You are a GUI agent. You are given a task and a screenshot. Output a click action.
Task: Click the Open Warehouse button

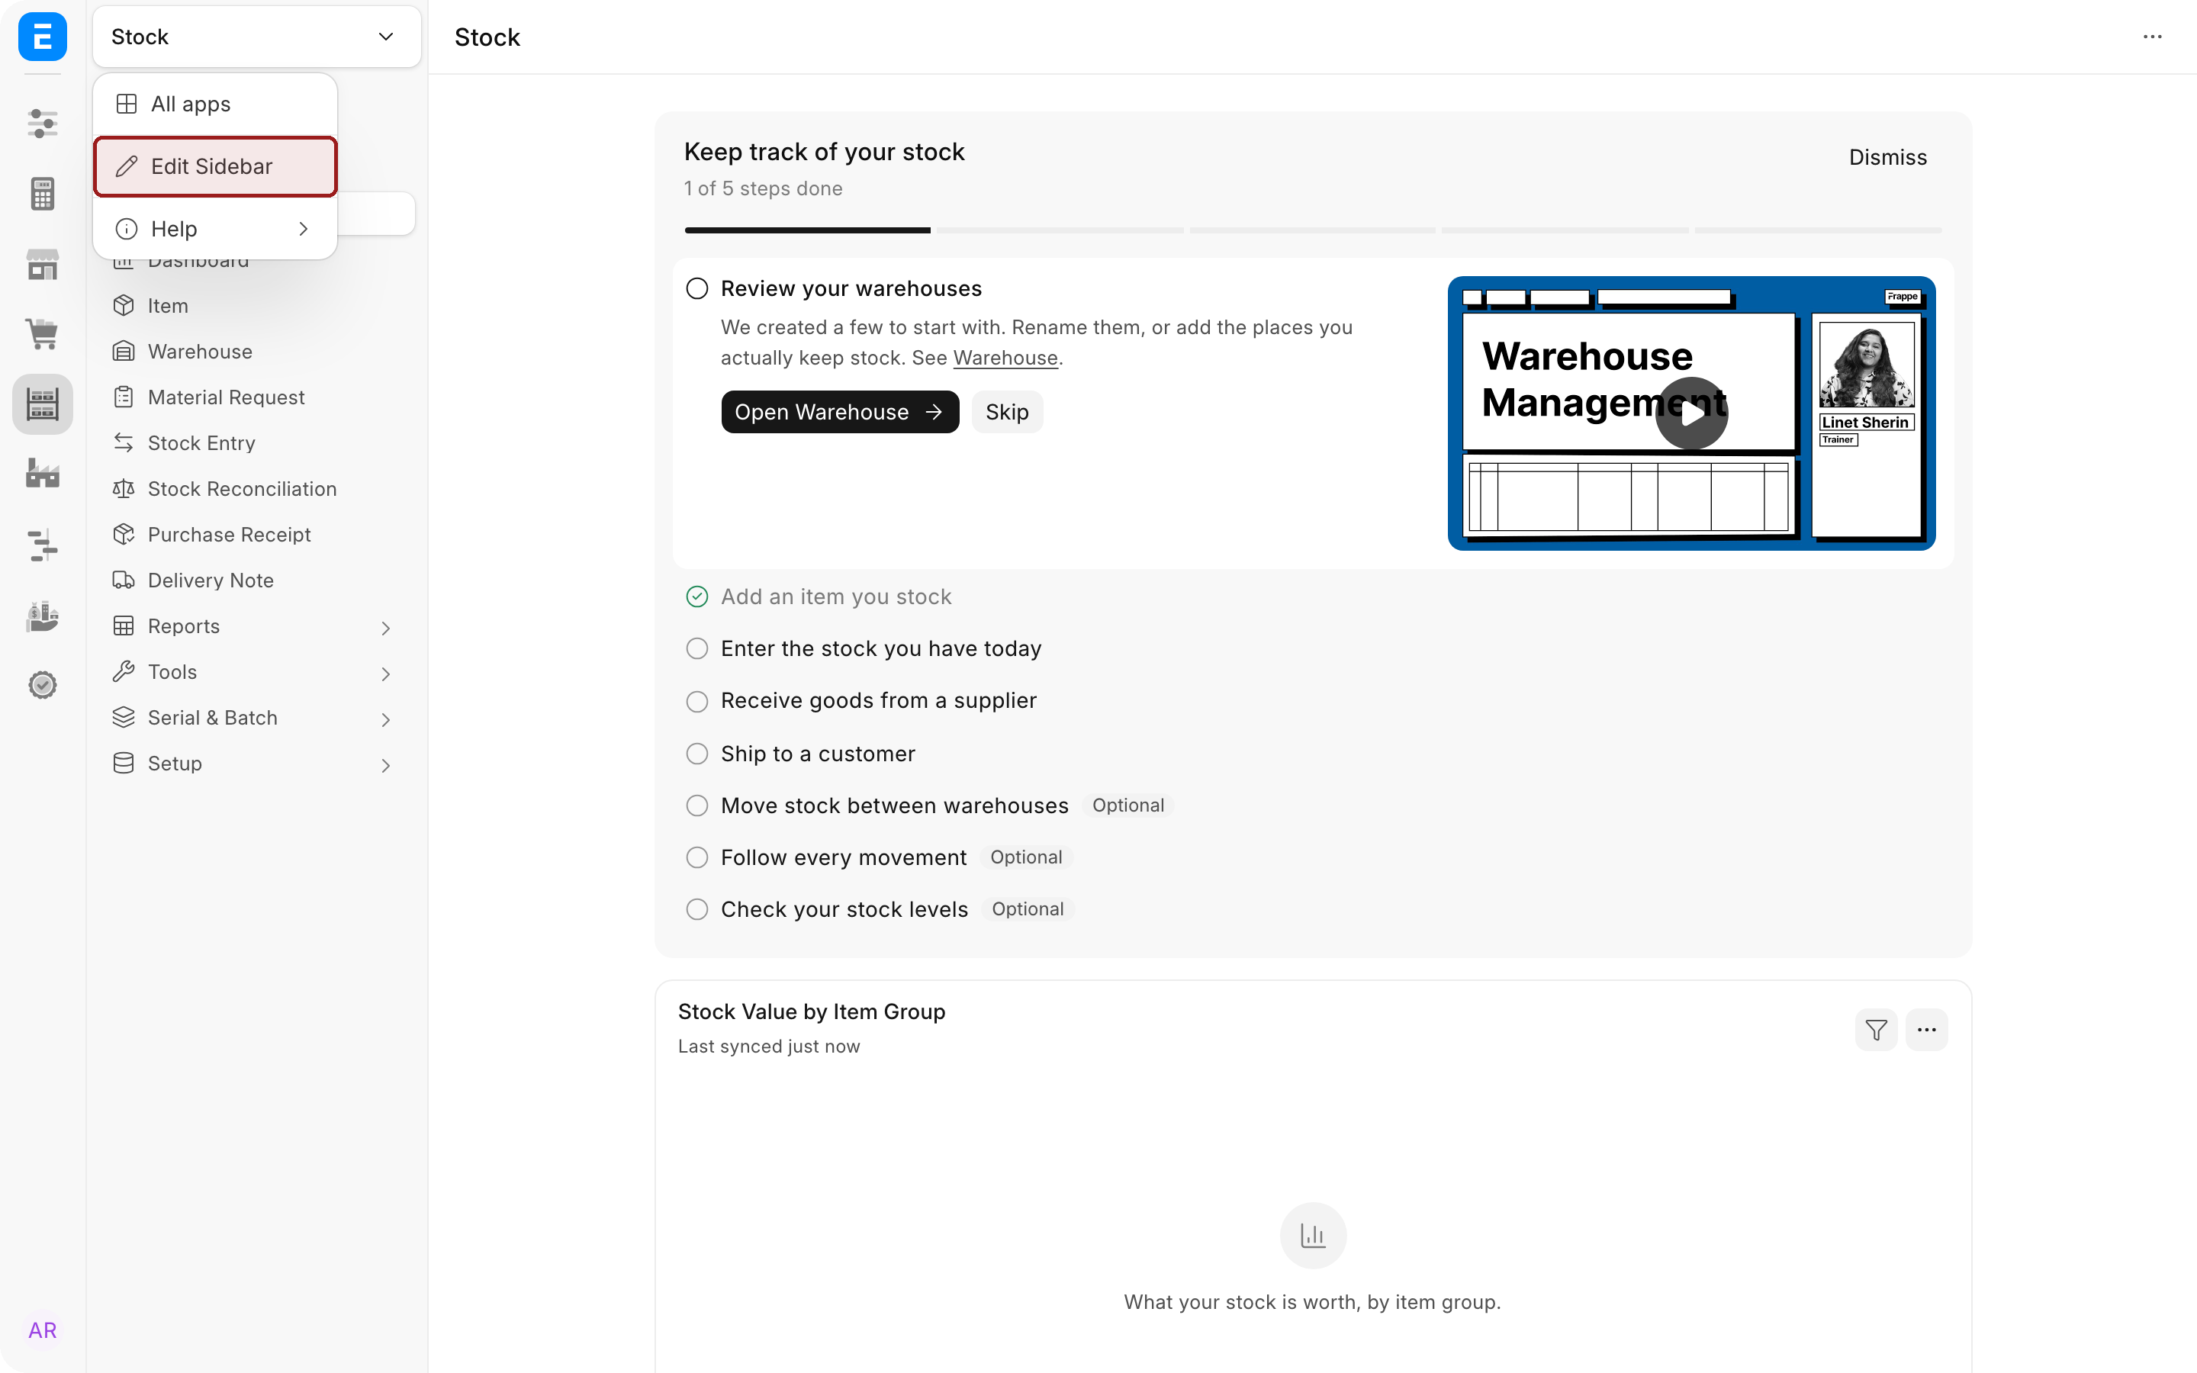pyautogui.click(x=840, y=412)
